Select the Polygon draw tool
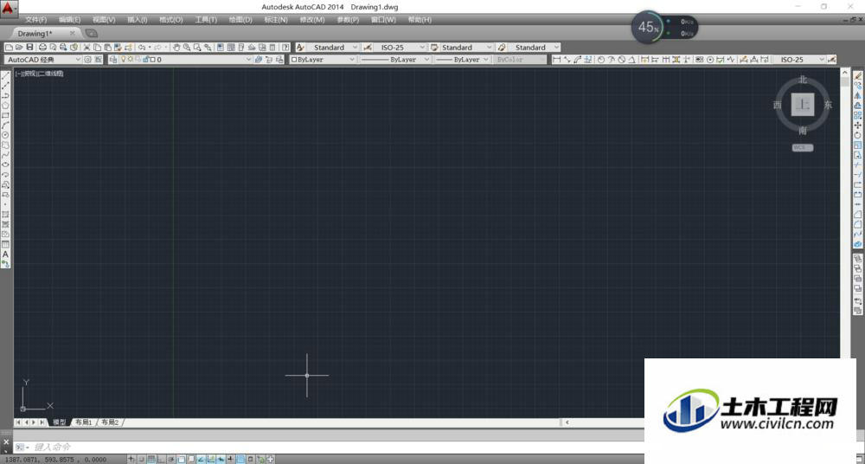Screen dimensions: 865x464 click(5, 106)
